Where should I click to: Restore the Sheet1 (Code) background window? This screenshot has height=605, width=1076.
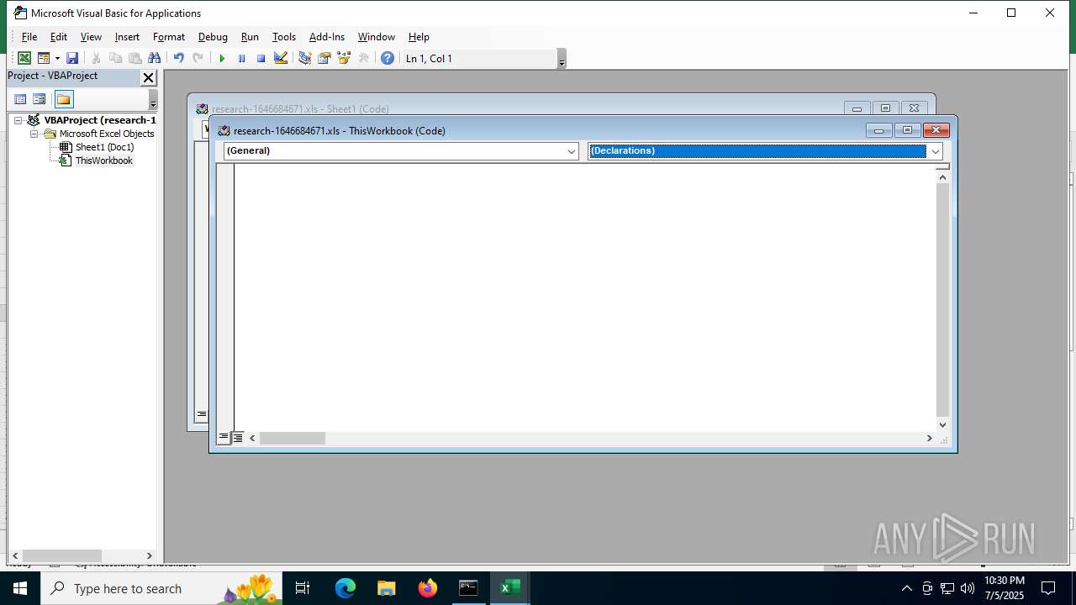(885, 108)
